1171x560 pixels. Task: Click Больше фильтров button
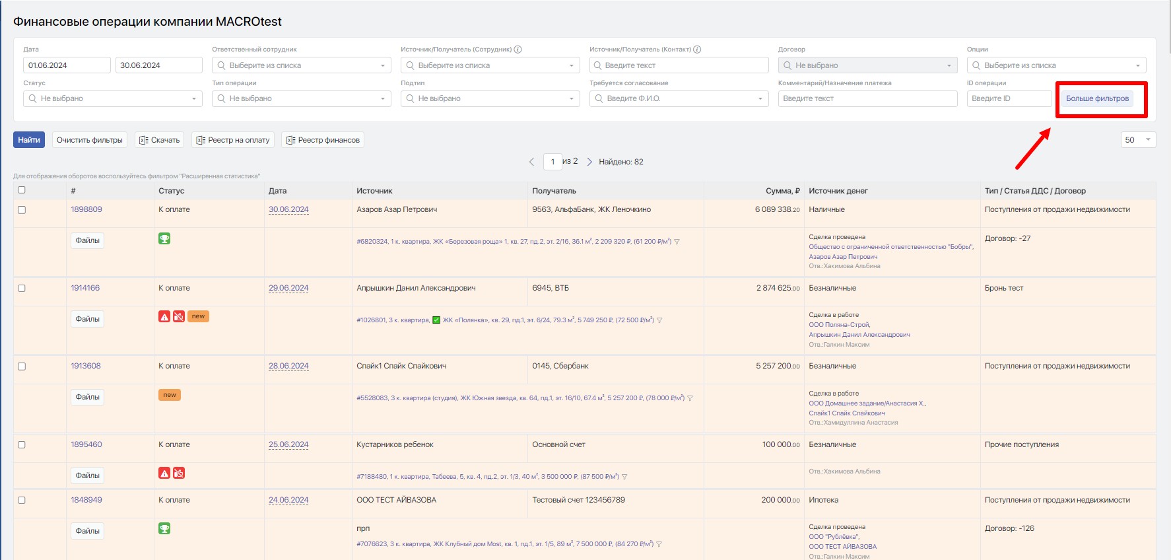click(x=1097, y=98)
